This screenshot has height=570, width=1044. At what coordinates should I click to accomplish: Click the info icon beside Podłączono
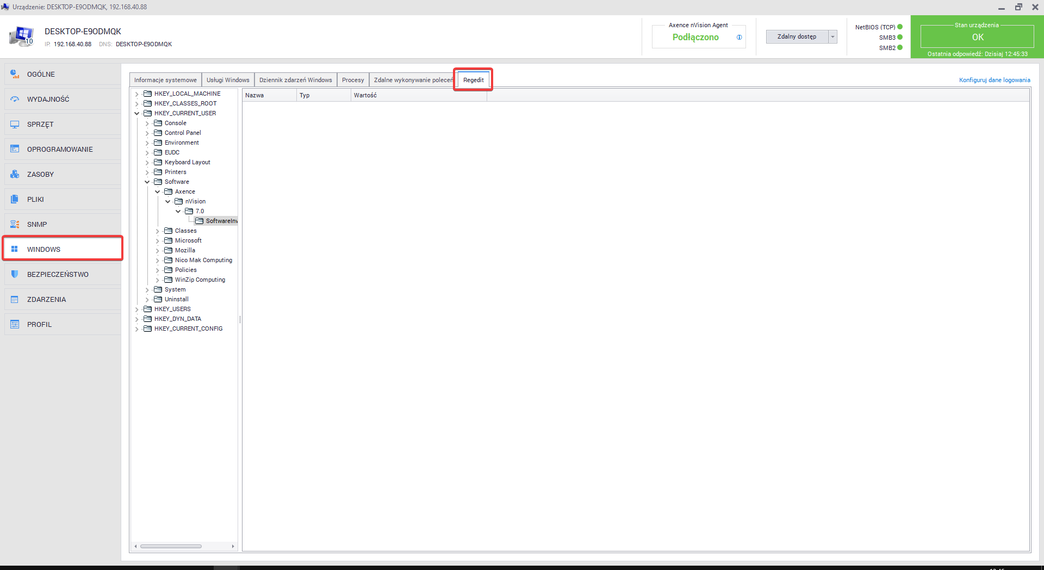(739, 38)
